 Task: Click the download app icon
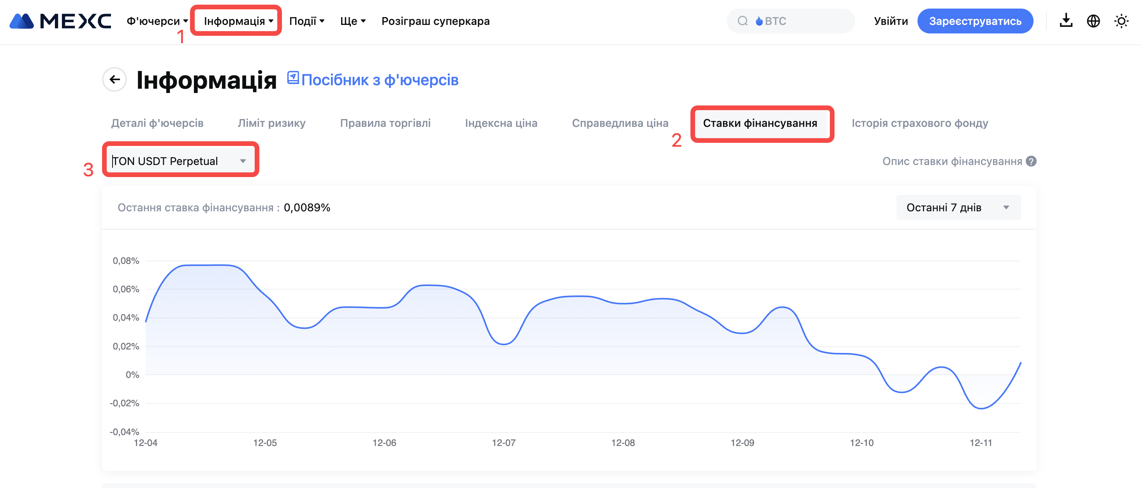point(1066,21)
